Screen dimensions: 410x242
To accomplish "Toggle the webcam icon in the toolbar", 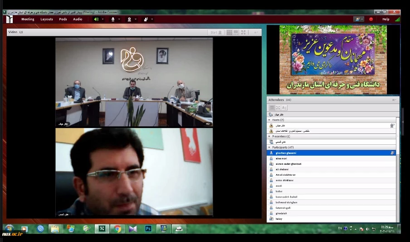I will [x=129, y=19].
